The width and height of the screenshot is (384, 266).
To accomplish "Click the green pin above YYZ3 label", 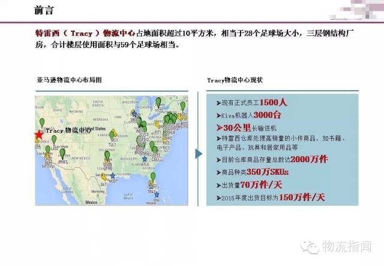I will 158,102.
